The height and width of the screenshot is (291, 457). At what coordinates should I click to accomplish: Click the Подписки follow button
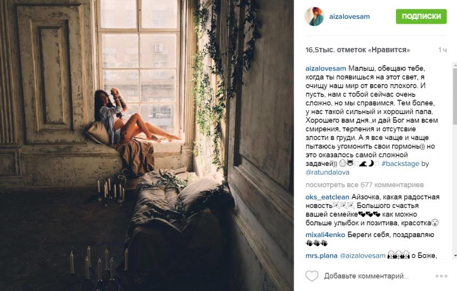click(x=421, y=16)
